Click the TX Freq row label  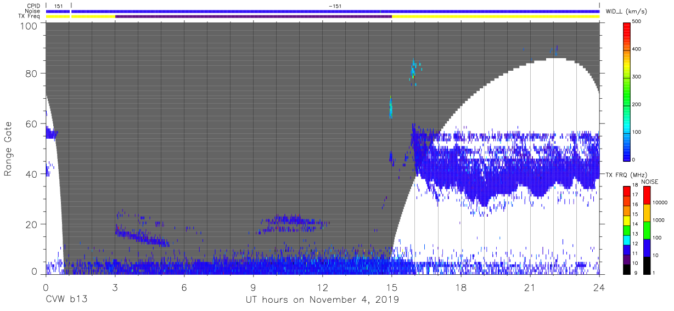30,16
